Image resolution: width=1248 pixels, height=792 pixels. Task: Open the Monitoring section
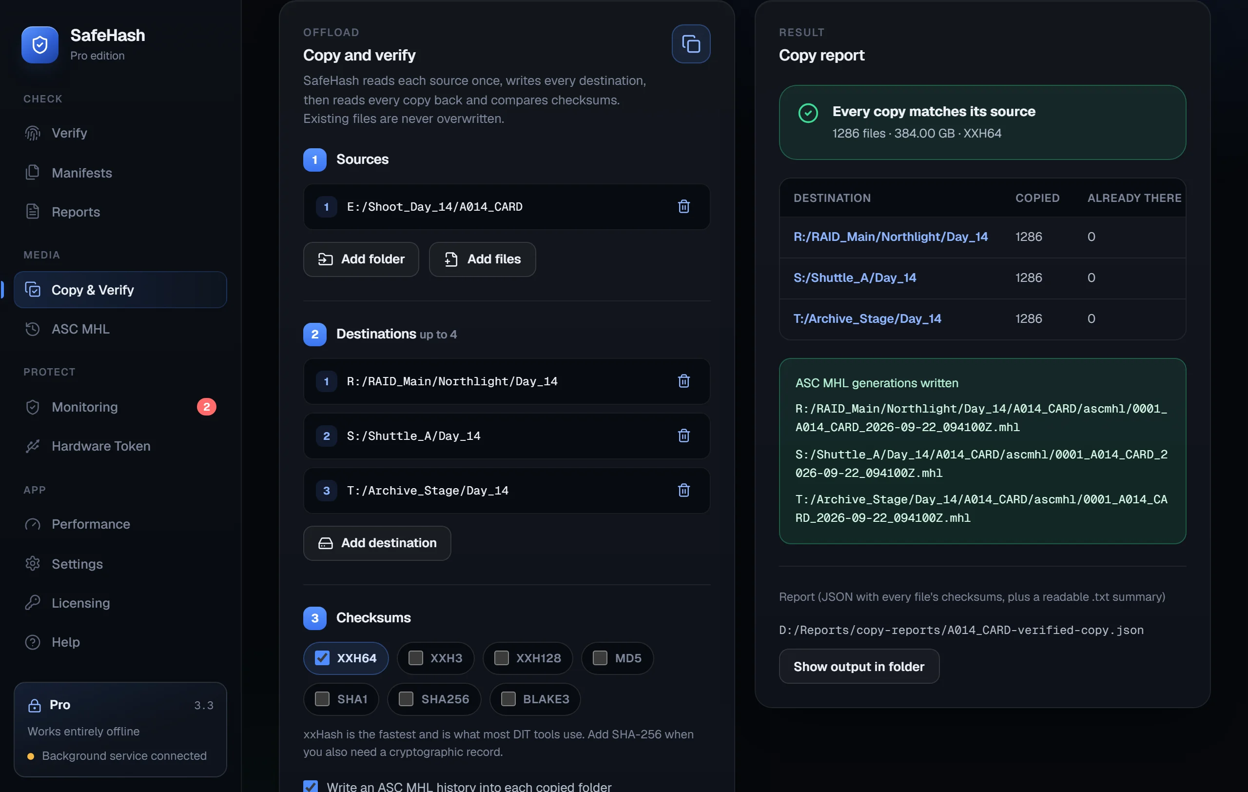(x=120, y=407)
